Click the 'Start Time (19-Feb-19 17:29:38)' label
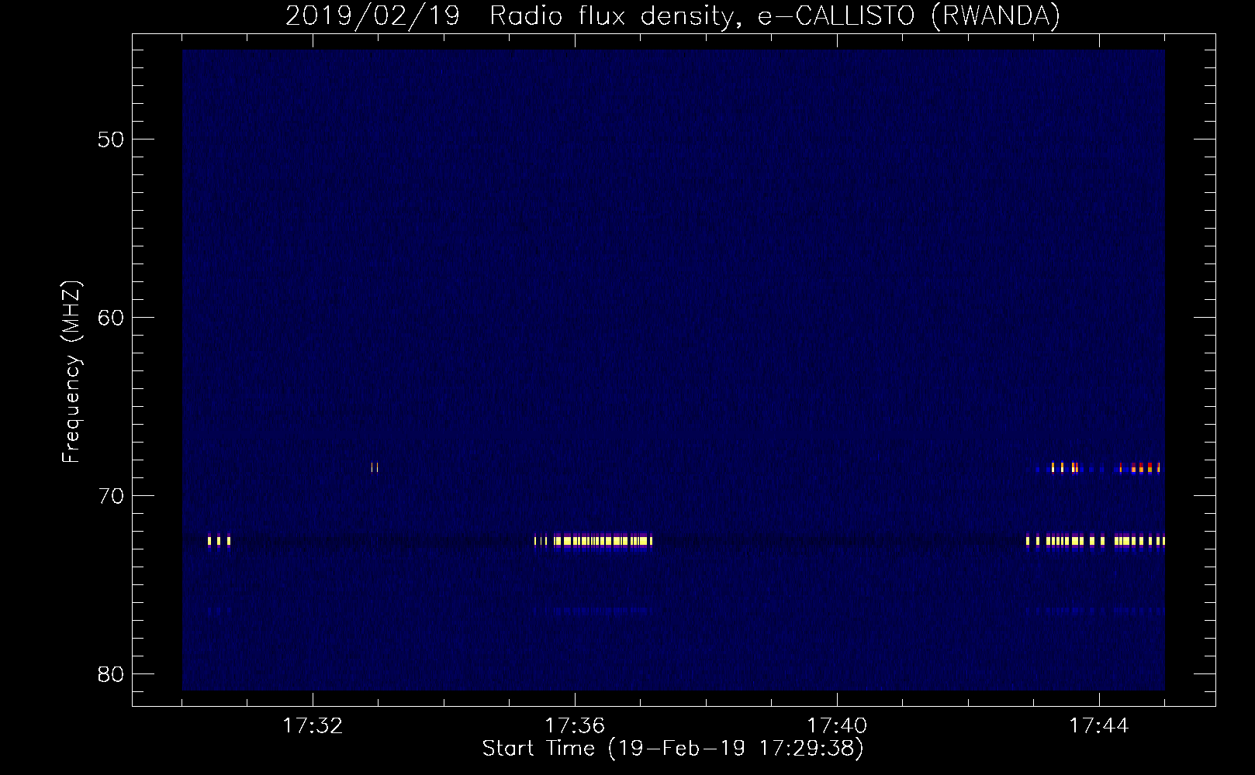Image resolution: width=1255 pixels, height=775 pixels. coord(672,749)
